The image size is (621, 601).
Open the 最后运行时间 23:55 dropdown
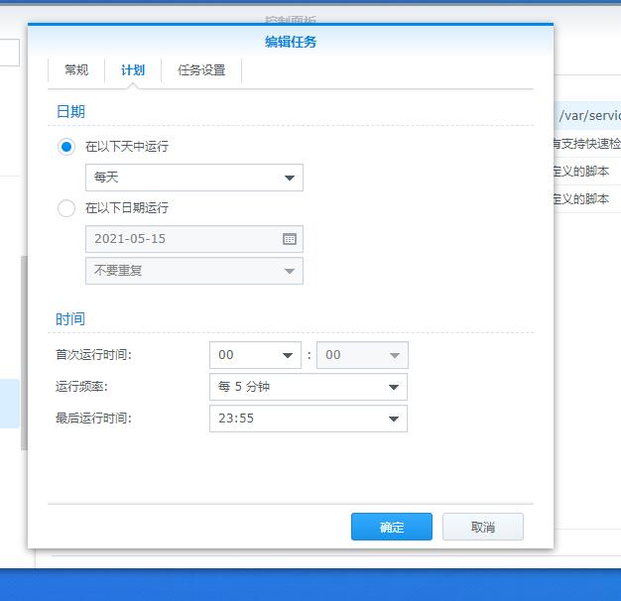pos(308,419)
